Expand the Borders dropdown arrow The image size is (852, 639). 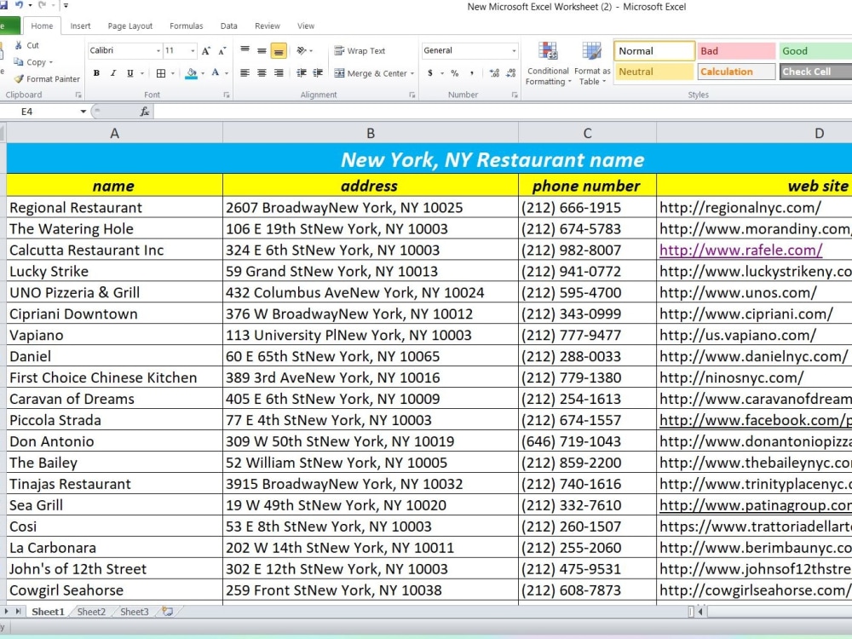point(173,73)
